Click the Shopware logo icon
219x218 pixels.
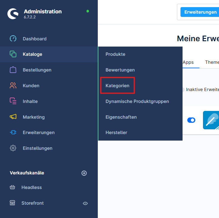click(x=13, y=14)
